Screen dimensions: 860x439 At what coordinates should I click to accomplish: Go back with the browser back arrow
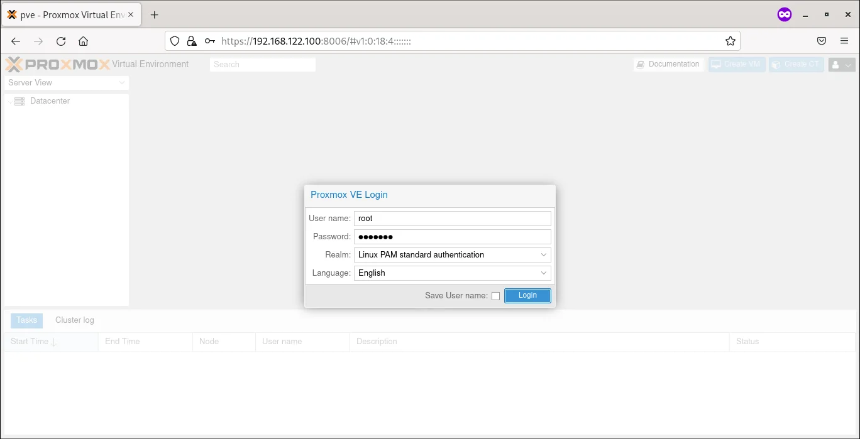(x=16, y=41)
